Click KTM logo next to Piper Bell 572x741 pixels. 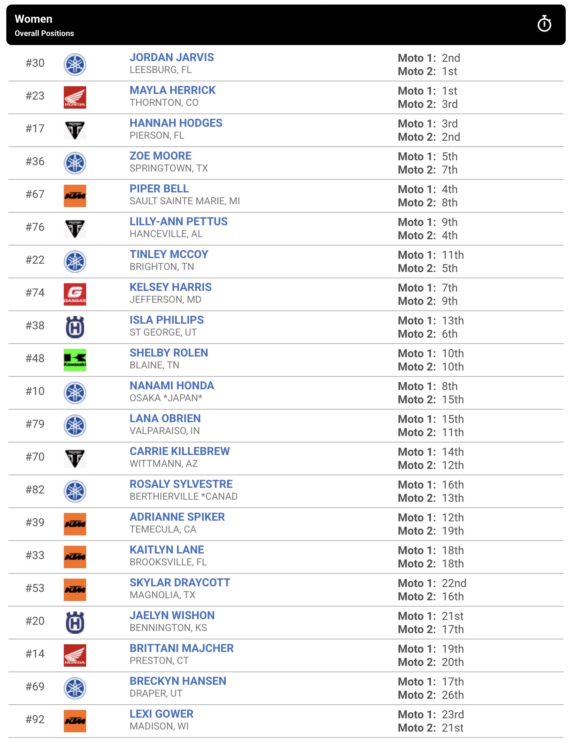75,196
